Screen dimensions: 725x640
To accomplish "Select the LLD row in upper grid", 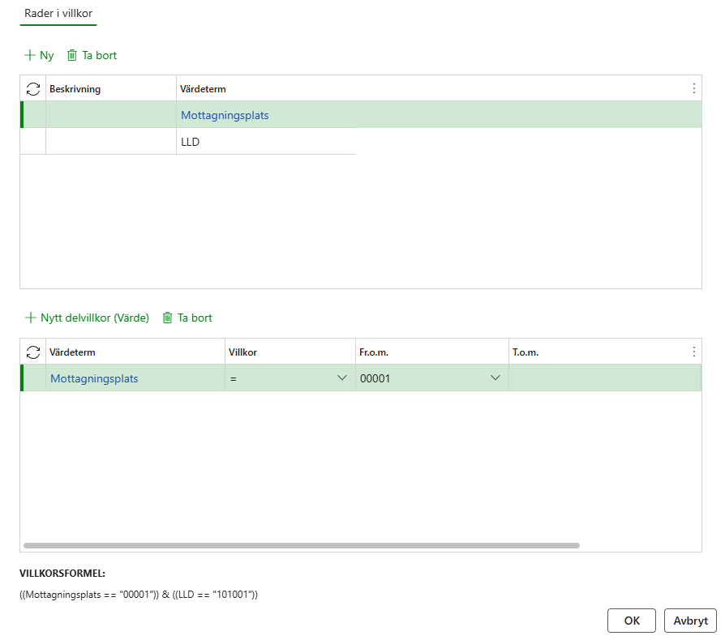I will [191, 142].
